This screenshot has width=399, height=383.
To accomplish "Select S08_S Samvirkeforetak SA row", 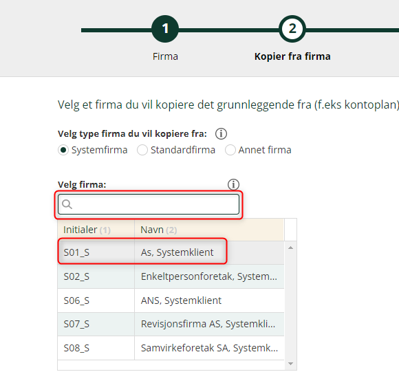I will pos(171,348).
